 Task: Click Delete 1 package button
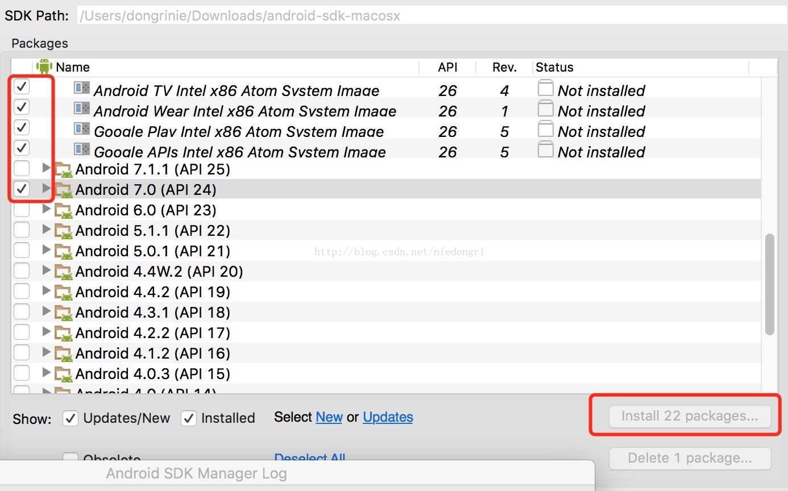pos(690,459)
